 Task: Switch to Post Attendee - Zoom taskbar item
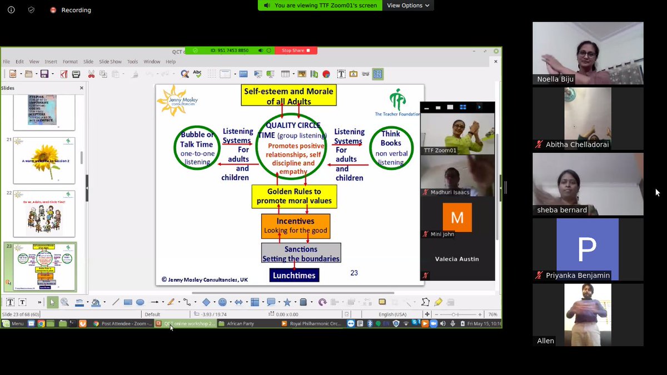click(122, 323)
